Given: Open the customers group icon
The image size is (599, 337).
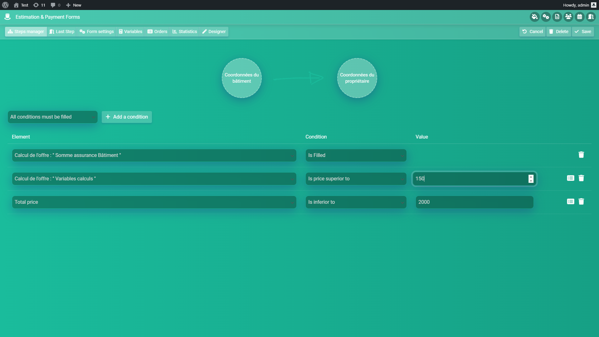Looking at the screenshot, I should (568, 17).
